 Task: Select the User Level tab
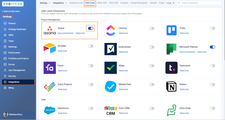(90, 3)
